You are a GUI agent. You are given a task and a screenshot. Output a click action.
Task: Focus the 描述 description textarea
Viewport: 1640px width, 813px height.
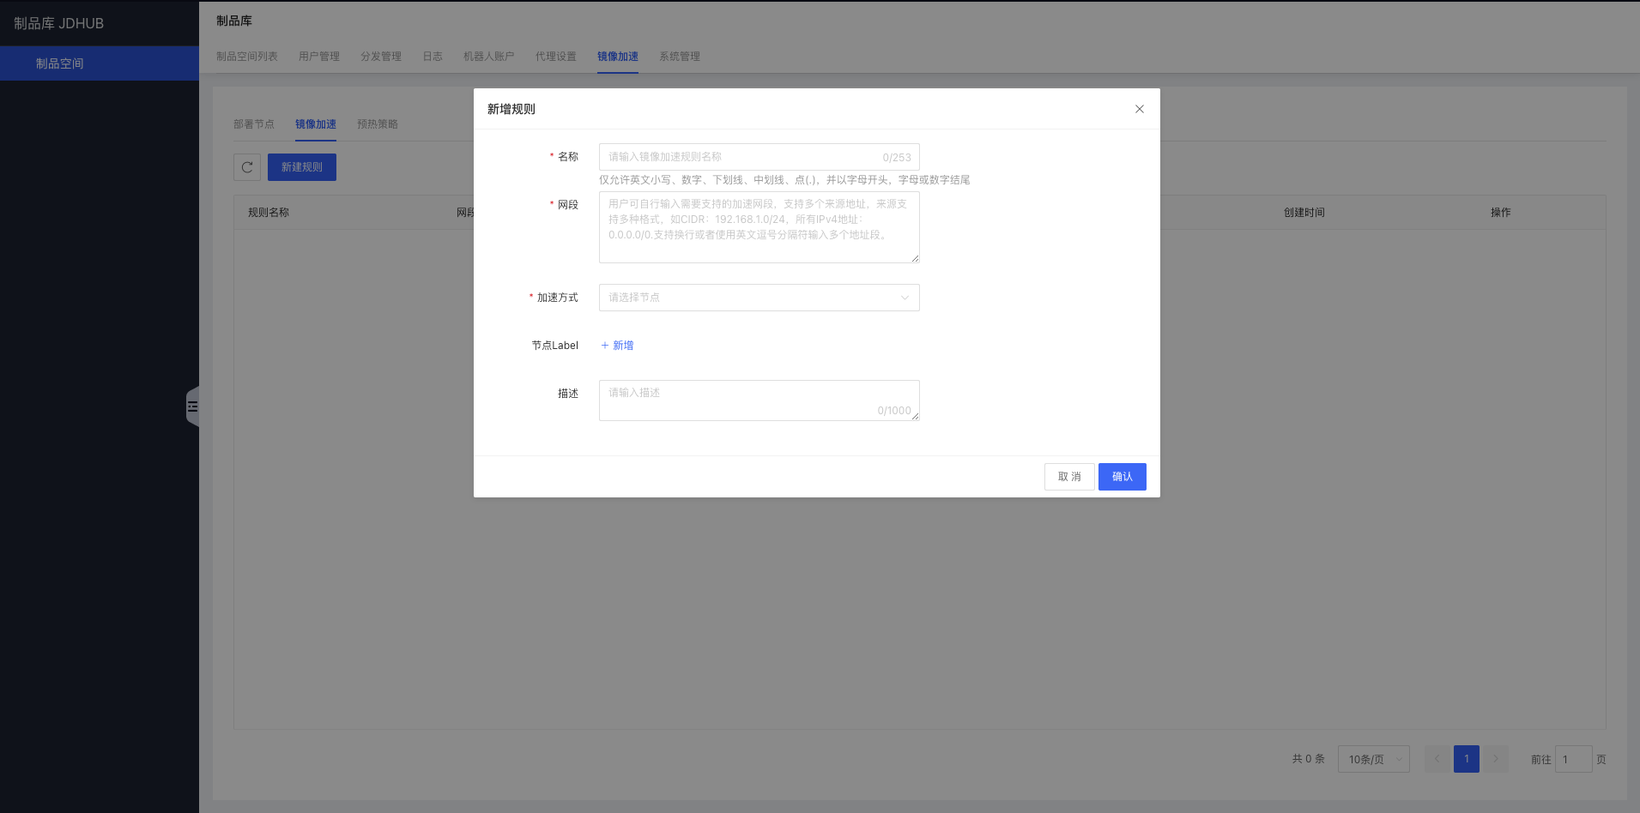point(759,400)
